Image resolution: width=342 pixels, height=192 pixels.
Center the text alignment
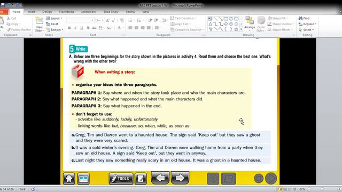[x=137, y=28]
